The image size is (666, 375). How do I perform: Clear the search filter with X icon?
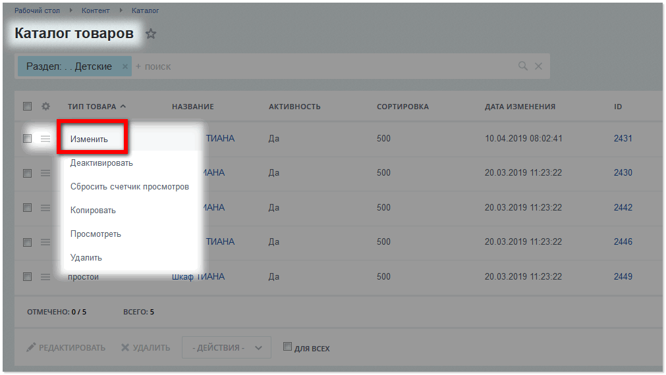[538, 66]
